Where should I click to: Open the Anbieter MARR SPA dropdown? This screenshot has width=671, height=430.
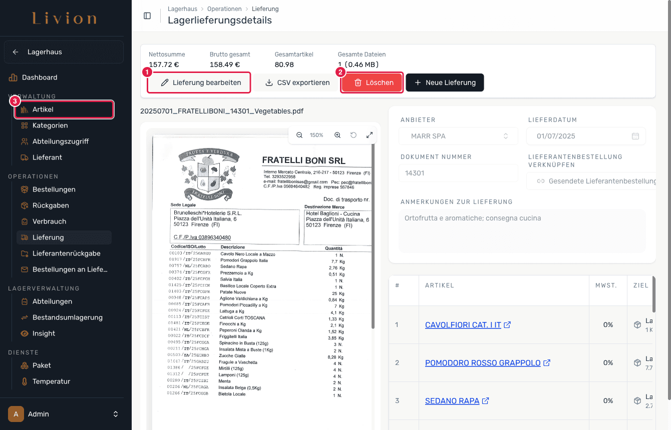pos(459,136)
